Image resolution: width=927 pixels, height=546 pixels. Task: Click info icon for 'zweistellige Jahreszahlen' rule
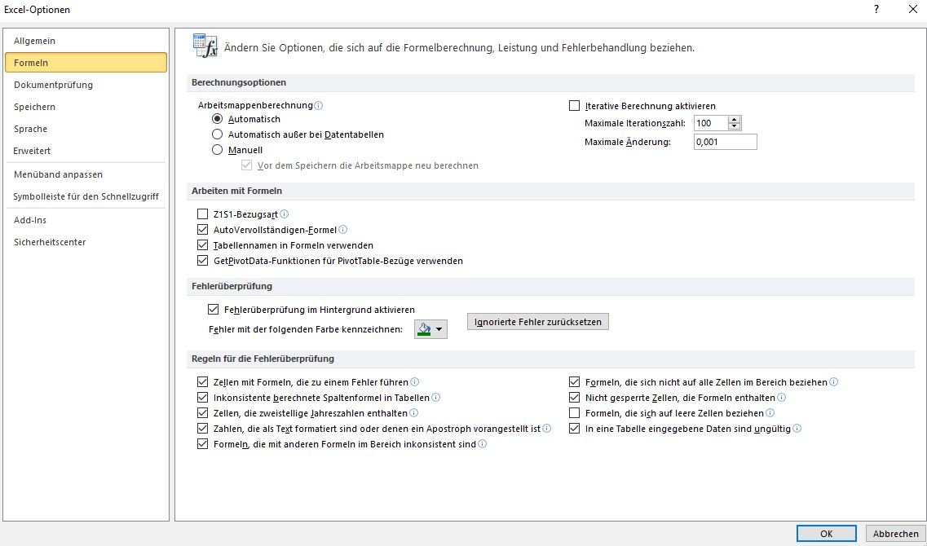click(414, 412)
